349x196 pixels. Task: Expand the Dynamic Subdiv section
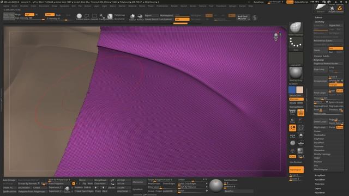click(322, 56)
